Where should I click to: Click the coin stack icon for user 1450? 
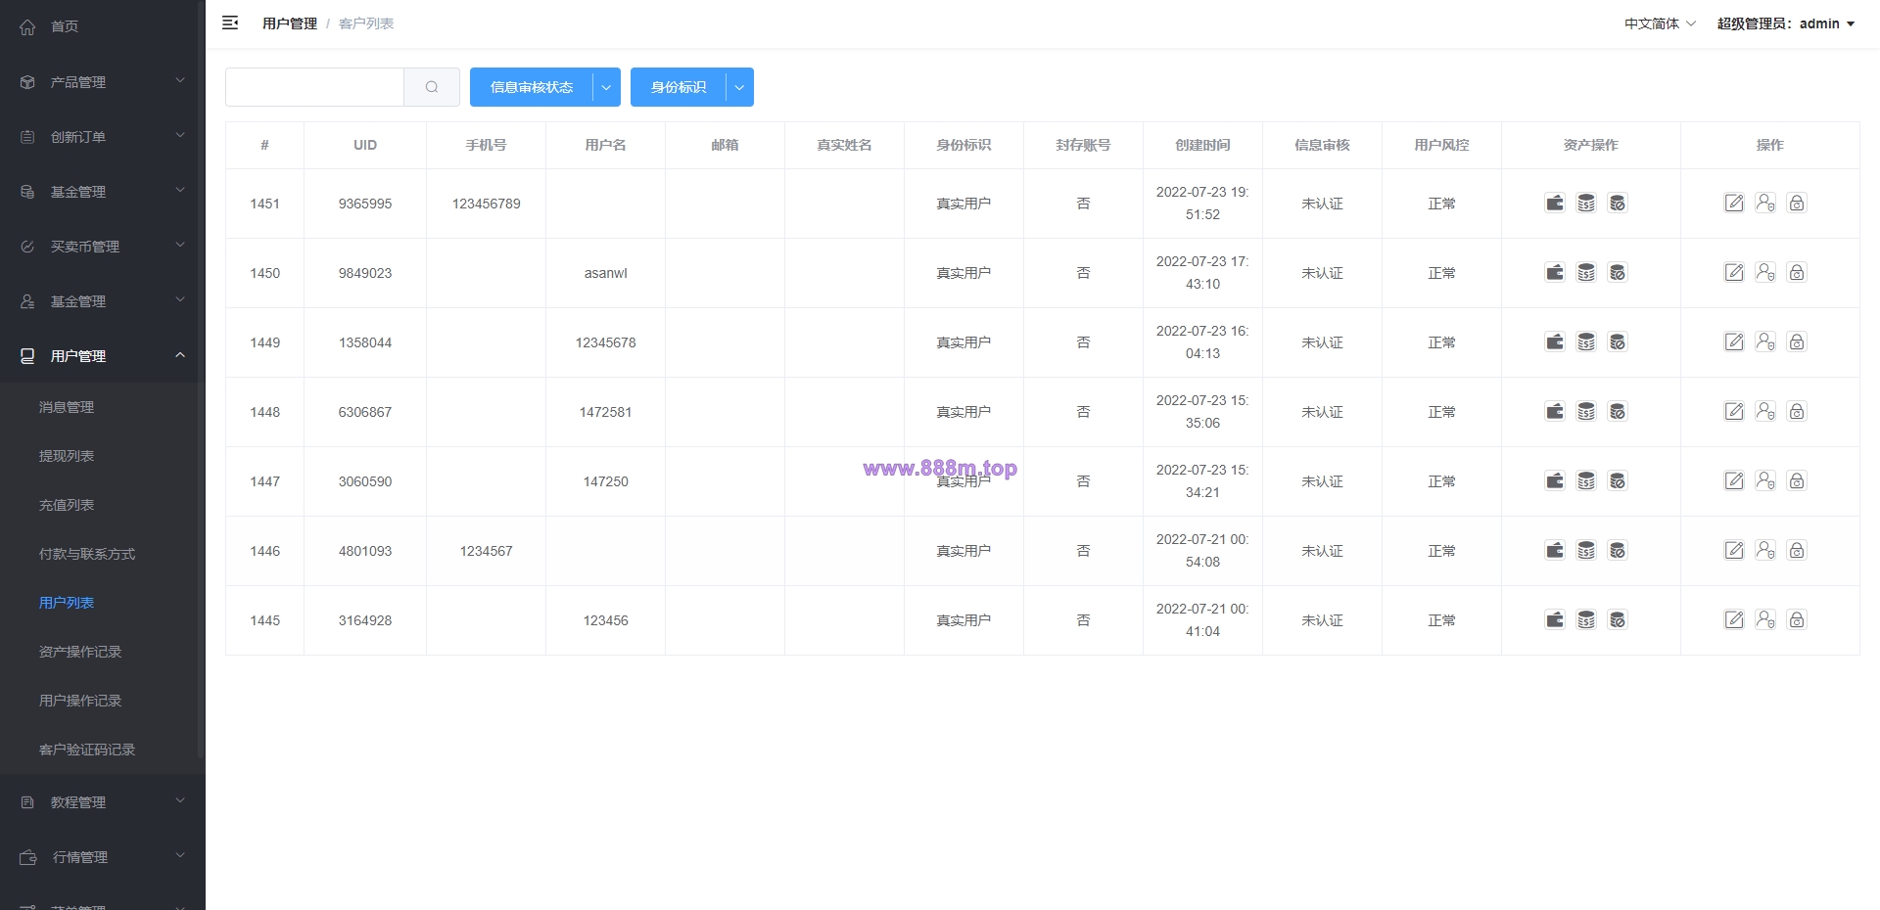tap(1586, 272)
